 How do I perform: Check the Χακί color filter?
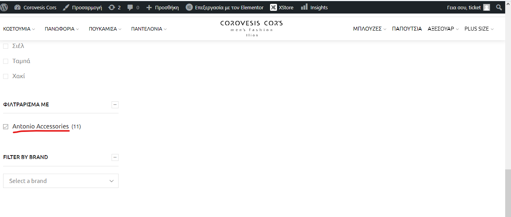click(x=6, y=76)
